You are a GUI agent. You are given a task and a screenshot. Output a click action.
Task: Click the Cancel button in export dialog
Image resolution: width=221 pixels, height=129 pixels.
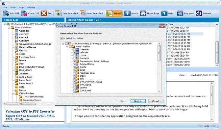click(156, 101)
